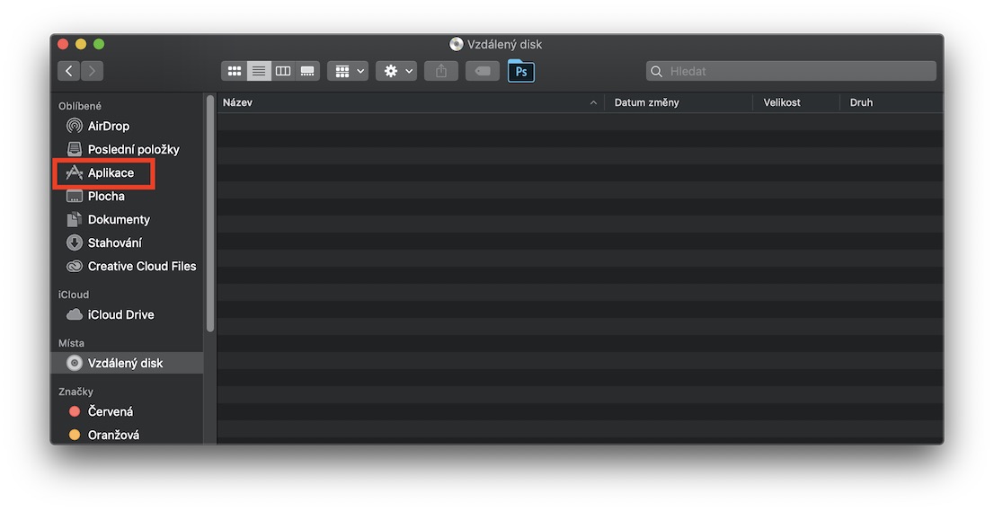Open Plocha in the sidebar
This screenshot has width=994, height=511.
coord(127,197)
